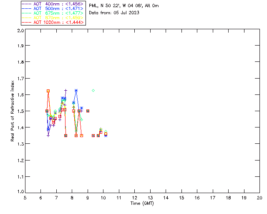Select the lone red square at 9 GMT, 1.5

coord(88,111)
